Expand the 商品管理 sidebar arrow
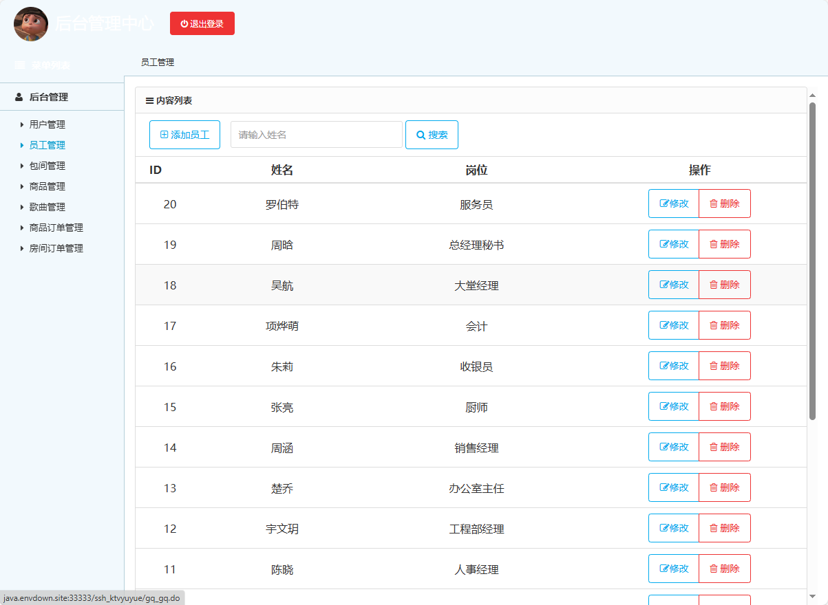 [21, 186]
